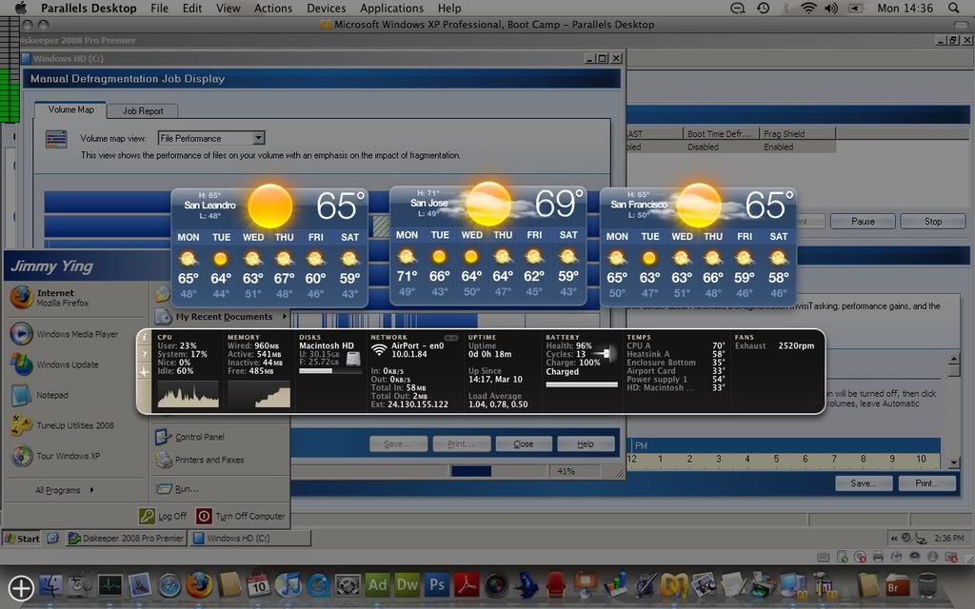Launch Front Row red chair icon

click(556, 585)
